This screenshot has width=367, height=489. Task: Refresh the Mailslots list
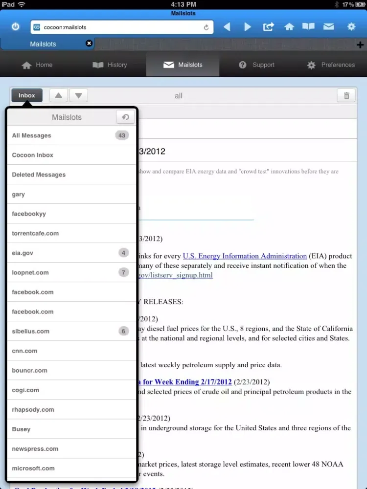coord(125,117)
